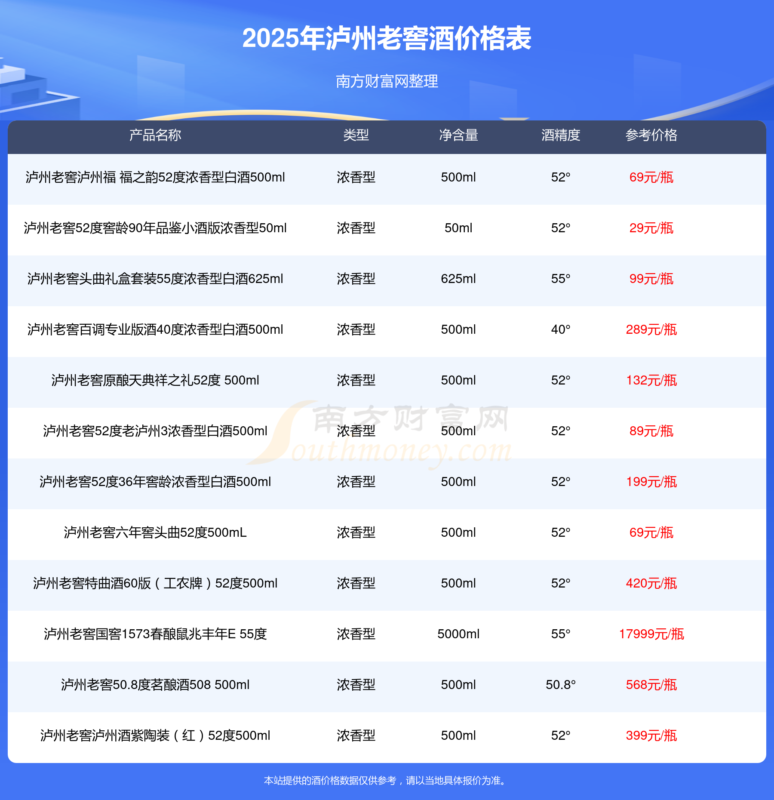This screenshot has height=800, width=774.
Task: Click the net content value "50ml"
Action: (x=458, y=228)
